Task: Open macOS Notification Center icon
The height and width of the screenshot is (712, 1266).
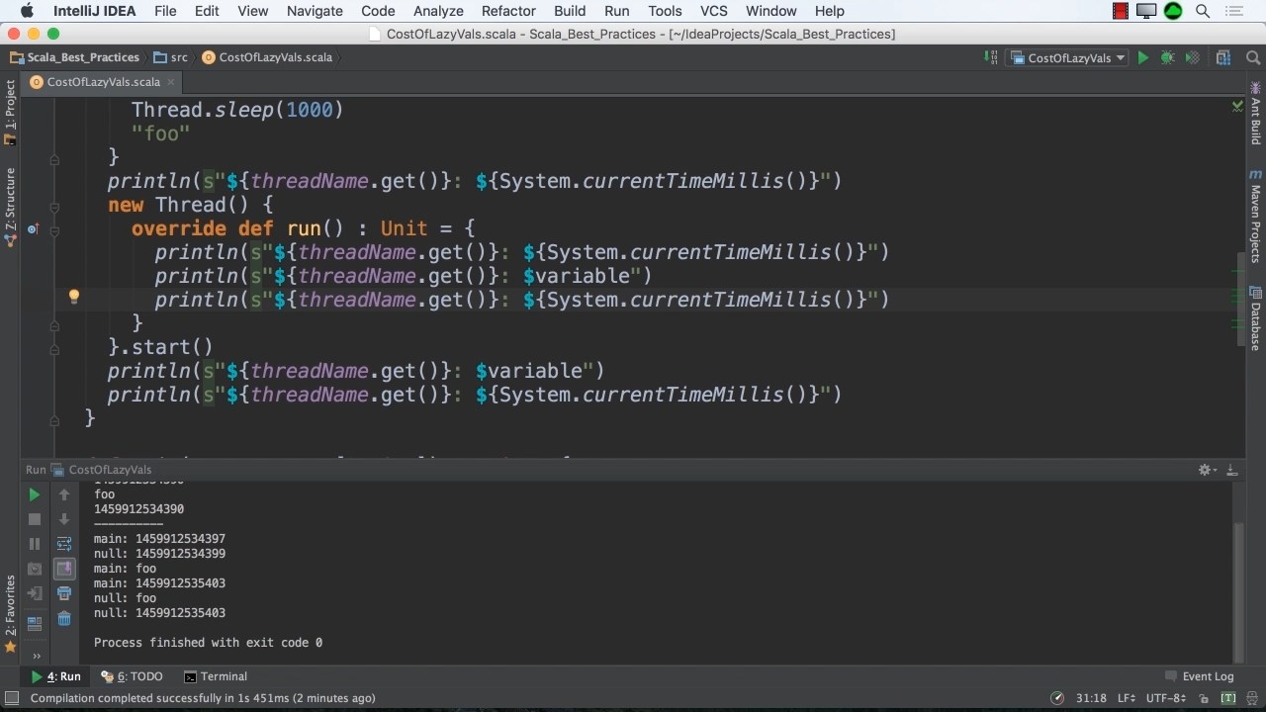Action: click(1233, 11)
